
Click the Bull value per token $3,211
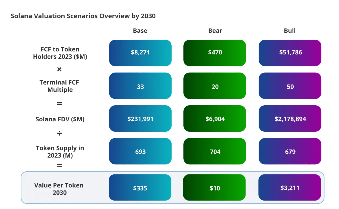(290, 188)
